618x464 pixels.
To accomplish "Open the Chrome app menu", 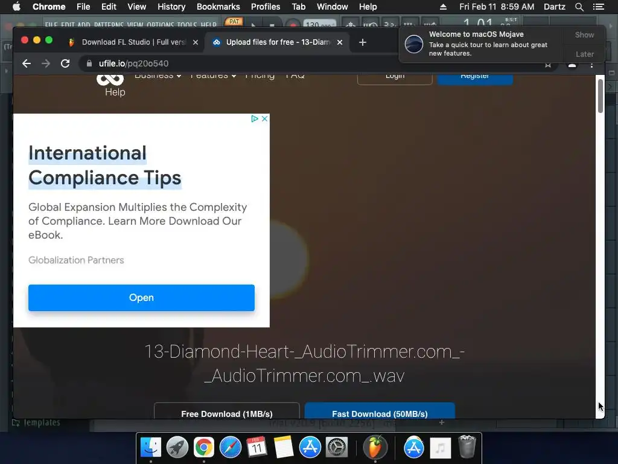I will click(49, 7).
